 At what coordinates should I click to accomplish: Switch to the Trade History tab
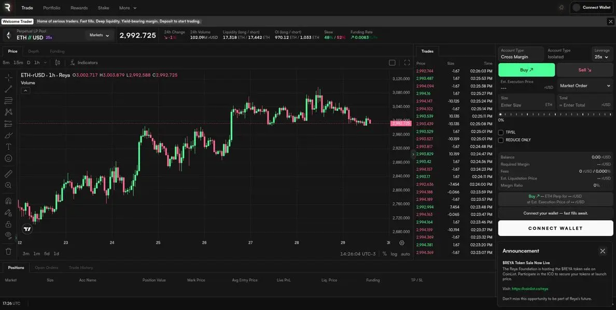point(81,268)
